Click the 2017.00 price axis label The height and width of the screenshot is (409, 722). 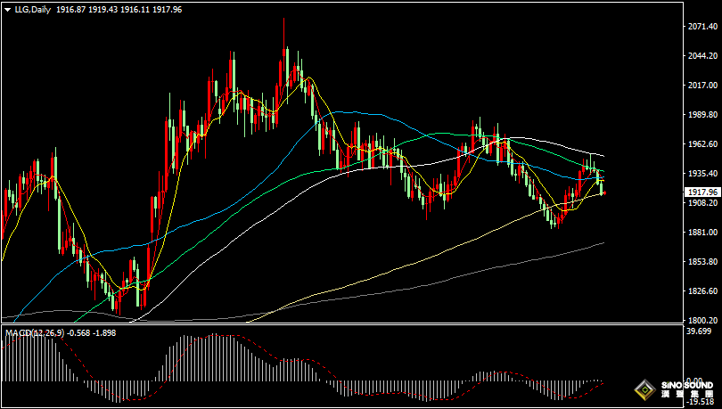click(703, 86)
